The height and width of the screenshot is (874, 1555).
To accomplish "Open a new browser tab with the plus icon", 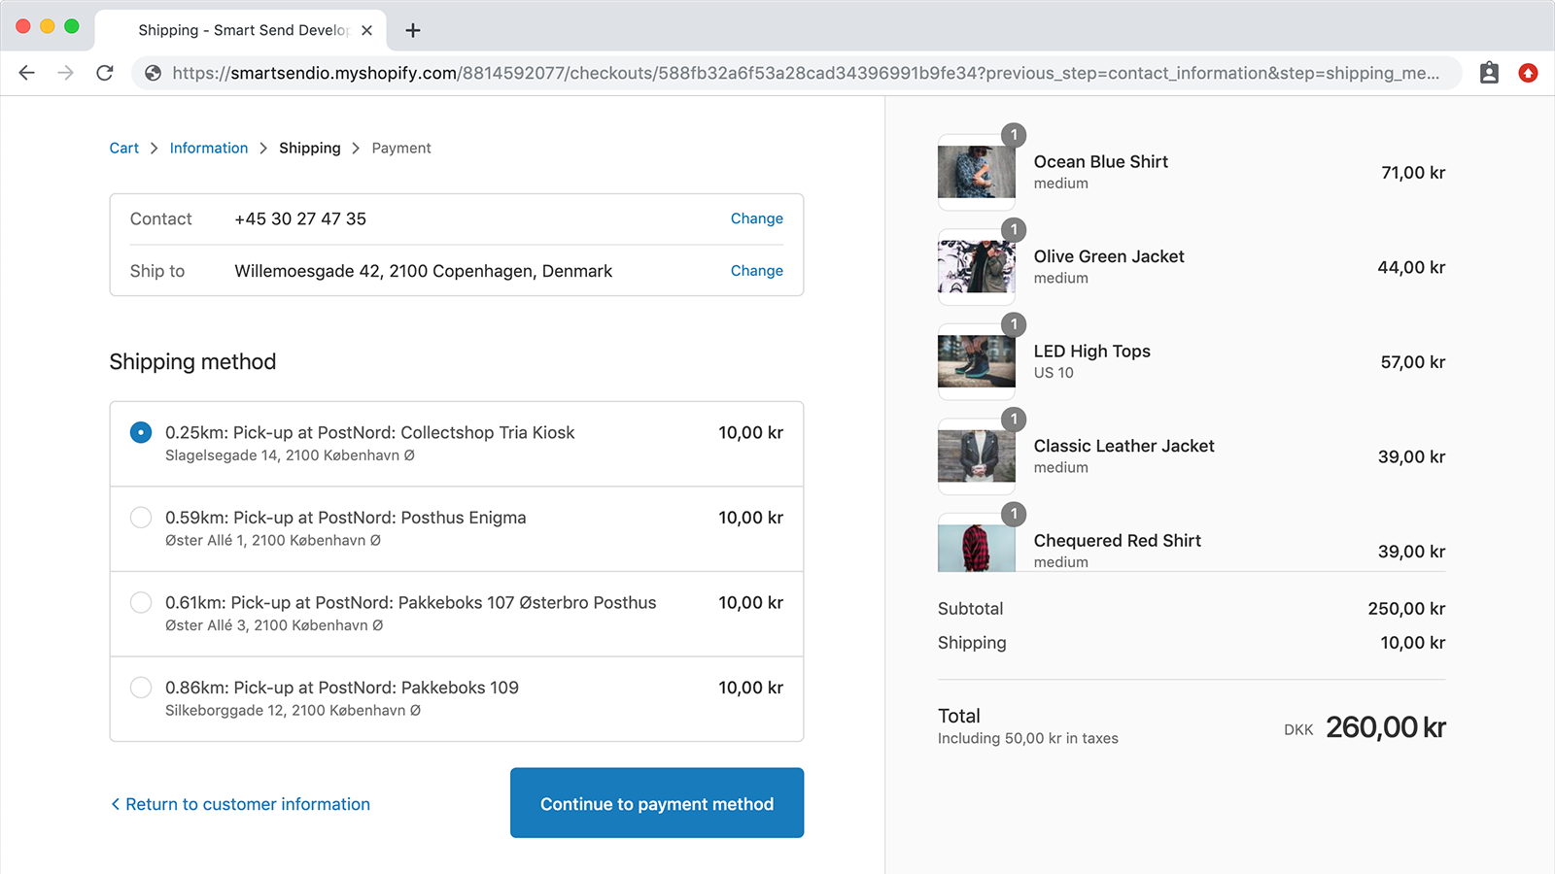I will (412, 30).
